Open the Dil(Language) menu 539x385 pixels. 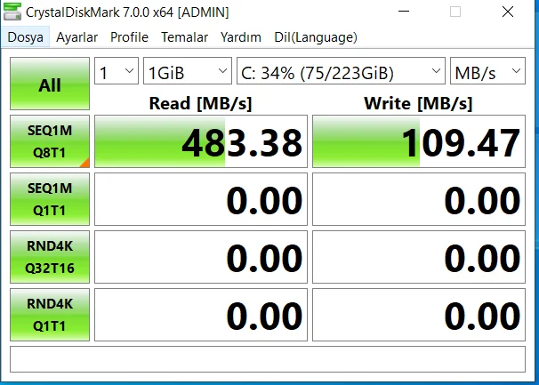316,37
